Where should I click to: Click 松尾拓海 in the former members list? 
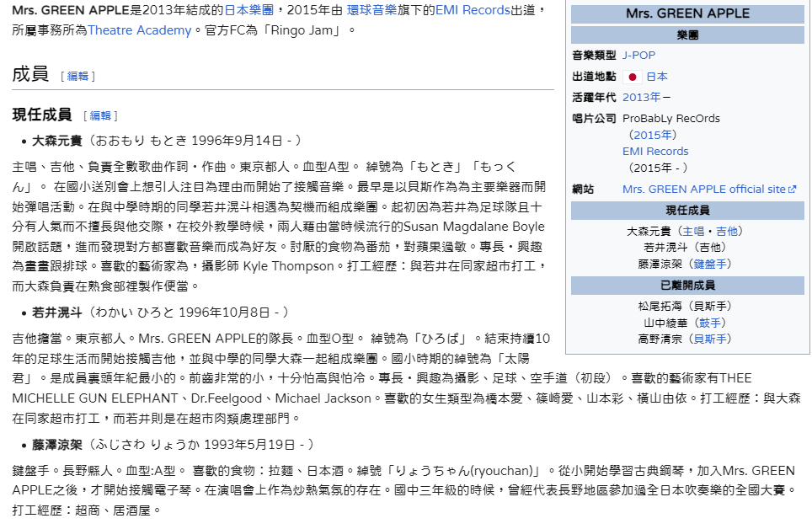(x=660, y=307)
